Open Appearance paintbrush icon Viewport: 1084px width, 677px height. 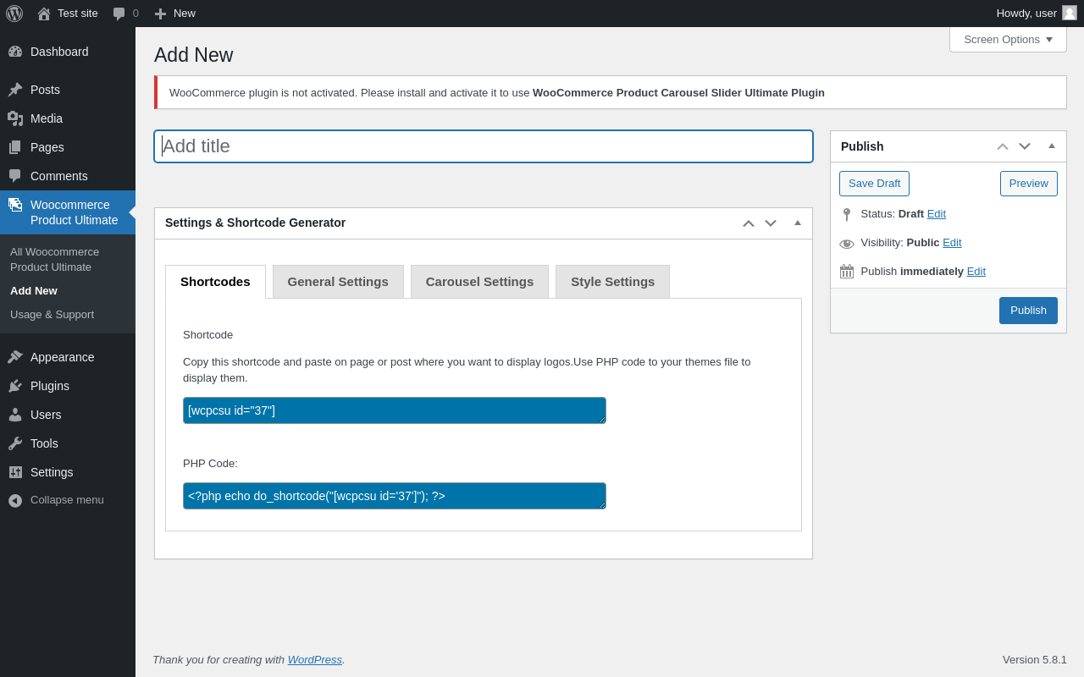[15, 357]
